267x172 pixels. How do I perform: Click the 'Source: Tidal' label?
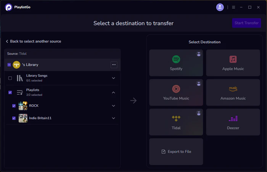coord(17,54)
